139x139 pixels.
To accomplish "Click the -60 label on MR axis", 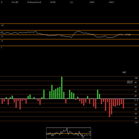I will pyautogui.click(x=136, y=114).
